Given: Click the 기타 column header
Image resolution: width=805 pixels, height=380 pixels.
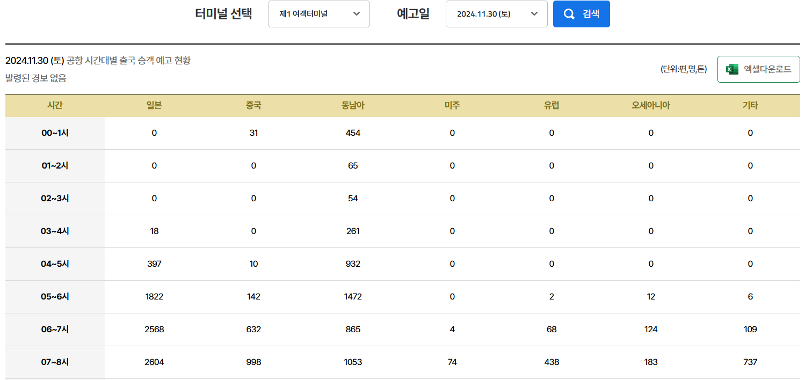Looking at the screenshot, I should click(x=750, y=106).
